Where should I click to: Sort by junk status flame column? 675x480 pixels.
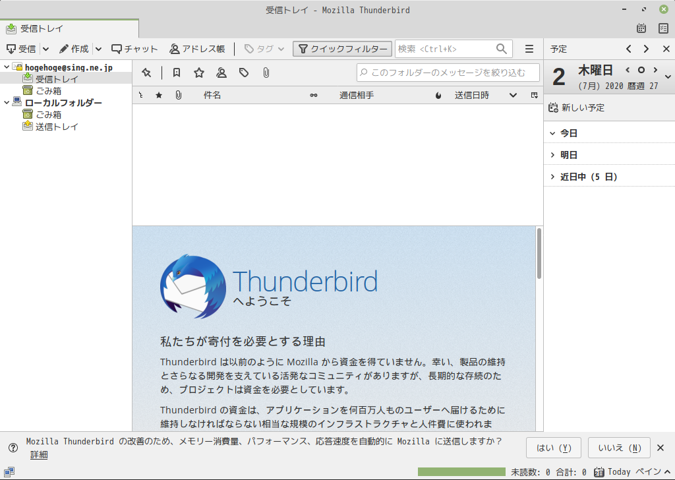coord(438,95)
